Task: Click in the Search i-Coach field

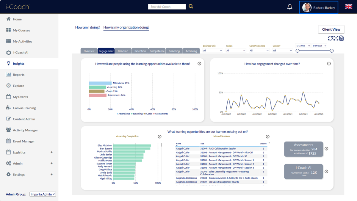Action: click(167, 7)
